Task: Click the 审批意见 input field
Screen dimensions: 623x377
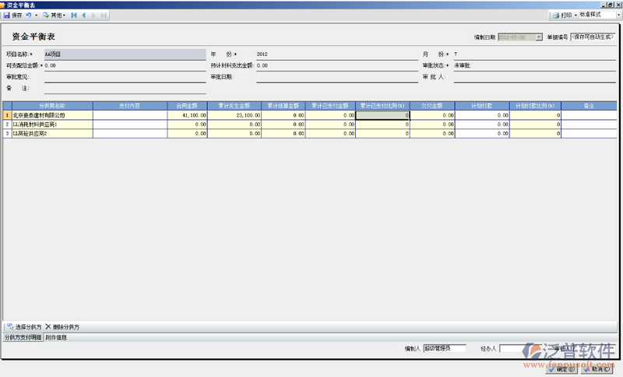Action: tap(125, 77)
